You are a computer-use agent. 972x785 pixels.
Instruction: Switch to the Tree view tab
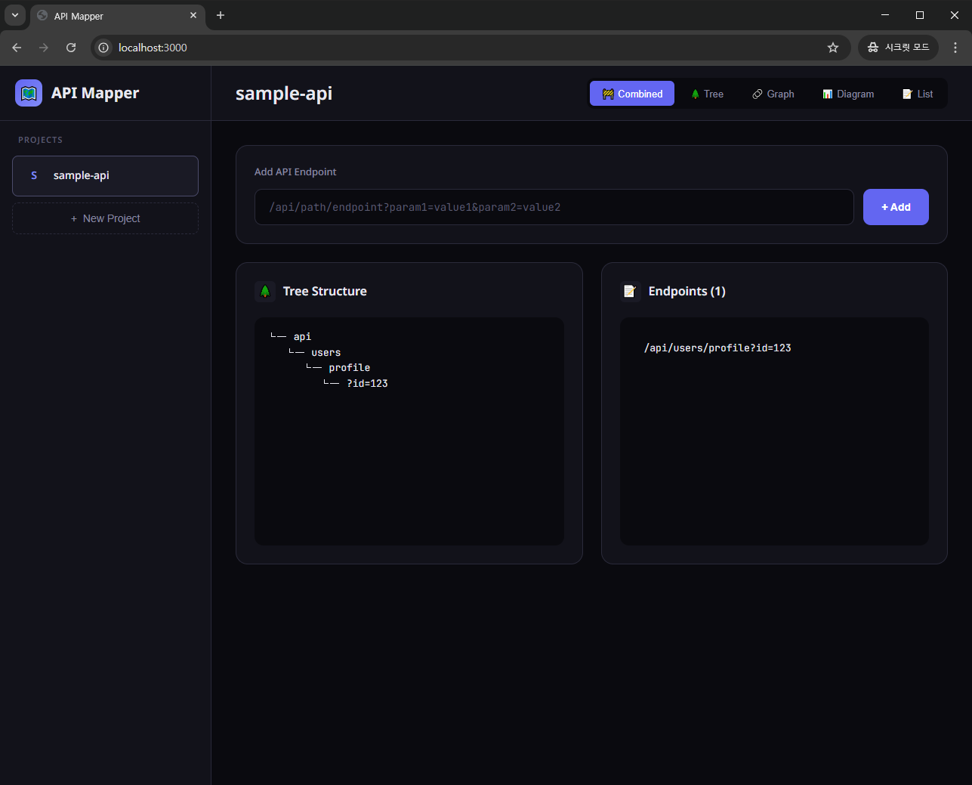(707, 94)
